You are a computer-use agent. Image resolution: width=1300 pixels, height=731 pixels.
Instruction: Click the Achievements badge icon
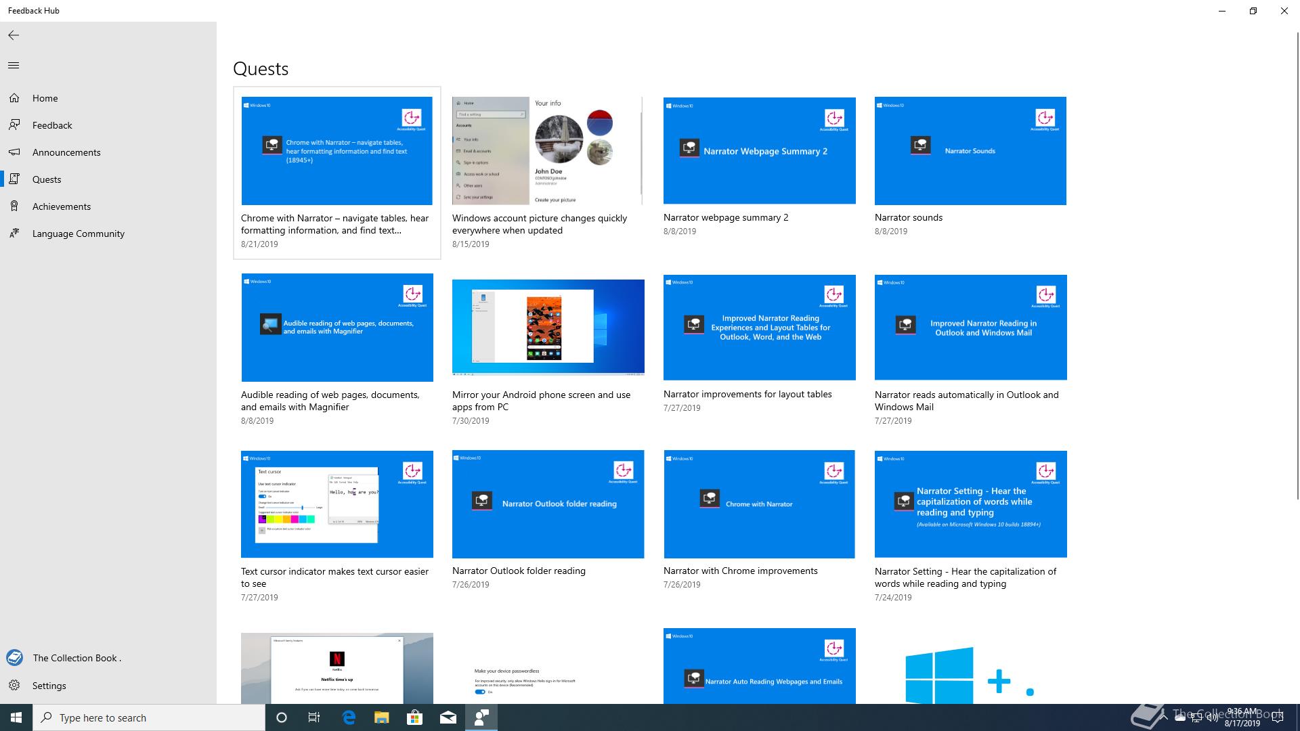coord(14,206)
